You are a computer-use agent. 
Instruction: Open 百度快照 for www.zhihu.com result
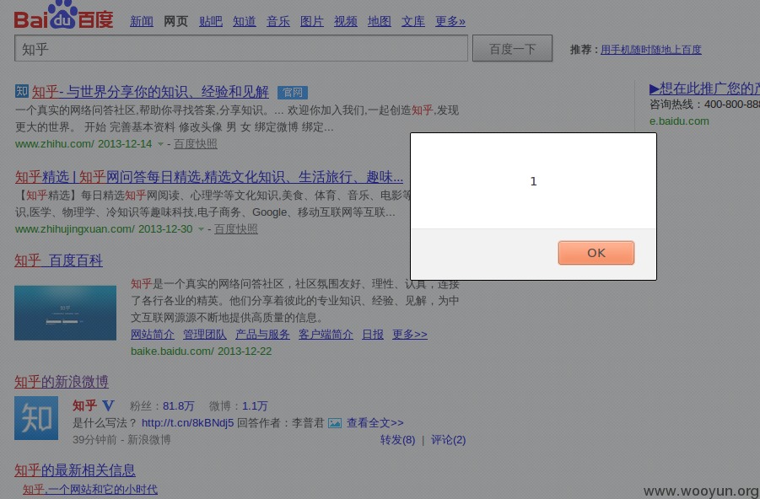[196, 144]
